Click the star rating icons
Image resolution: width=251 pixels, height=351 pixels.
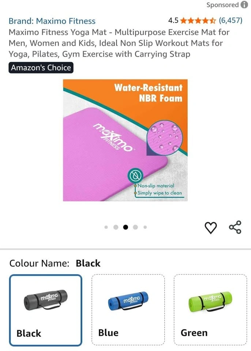[x=198, y=20]
